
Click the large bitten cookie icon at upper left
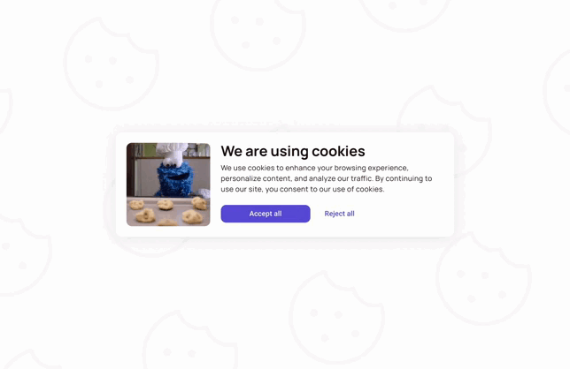click(x=112, y=64)
